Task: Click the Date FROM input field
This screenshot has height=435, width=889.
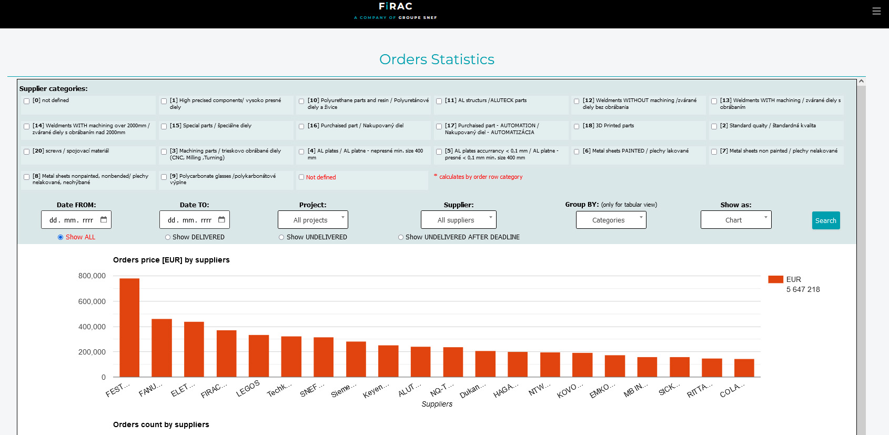Action: [x=71, y=220]
